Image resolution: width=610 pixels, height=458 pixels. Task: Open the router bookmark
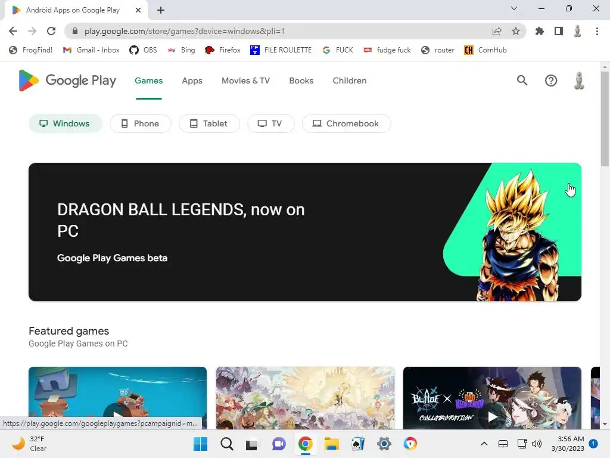coord(438,50)
